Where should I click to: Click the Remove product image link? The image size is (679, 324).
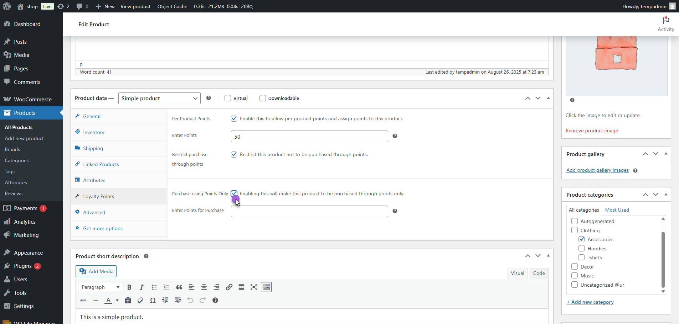click(592, 131)
